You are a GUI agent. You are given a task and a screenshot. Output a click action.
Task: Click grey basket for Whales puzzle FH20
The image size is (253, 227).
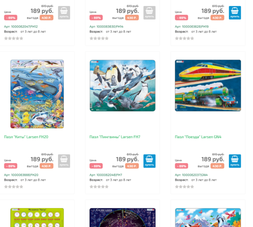(x=64, y=161)
